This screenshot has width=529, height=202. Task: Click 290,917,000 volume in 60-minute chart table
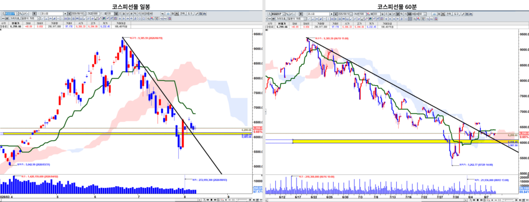point(321,27)
